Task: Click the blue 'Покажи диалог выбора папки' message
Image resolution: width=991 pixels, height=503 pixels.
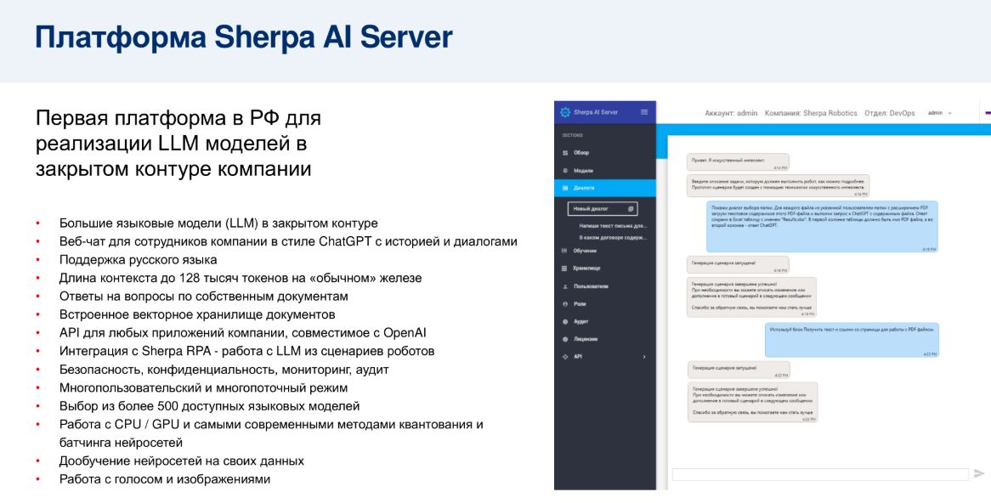Action: coord(822,227)
